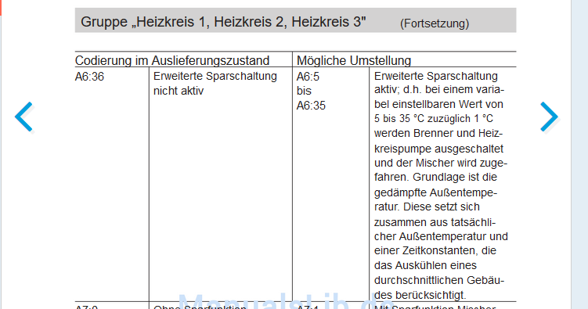The image size is (588, 309).
Task: Click the '(Fortsetzung)' label
Action: (x=435, y=23)
